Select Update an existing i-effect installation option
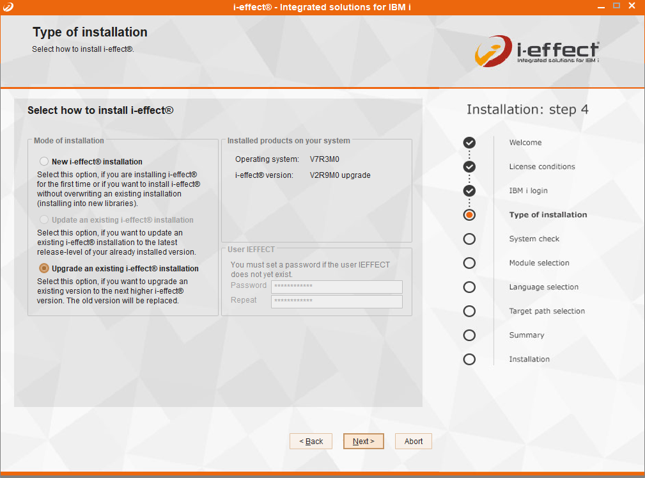This screenshot has height=478, width=645. pyautogui.click(x=44, y=220)
